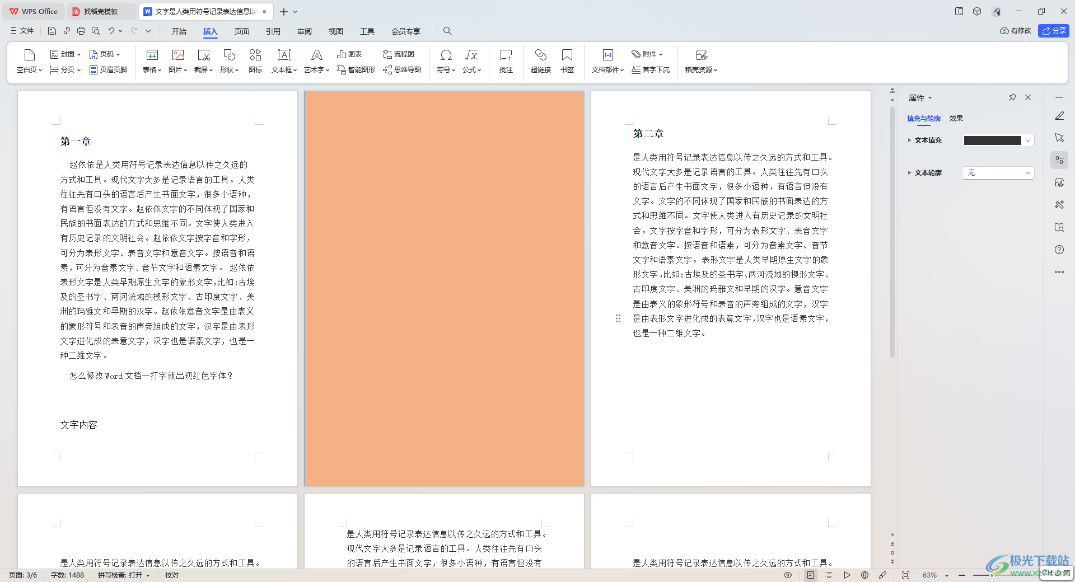Screen dimensions: 1075x582
Task: Insert a table via the 表格 icon
Action: tap(152, 55)
